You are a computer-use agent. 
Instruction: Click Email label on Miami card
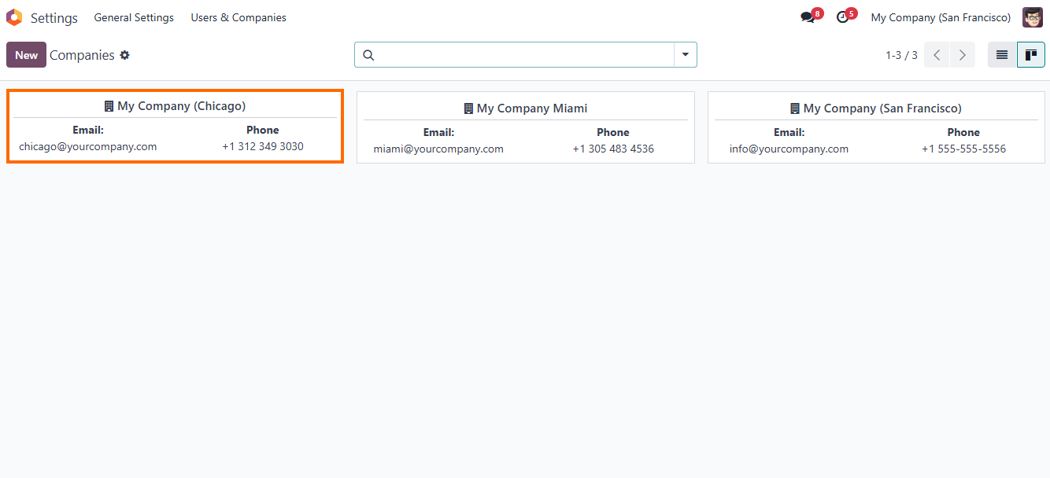438,132
